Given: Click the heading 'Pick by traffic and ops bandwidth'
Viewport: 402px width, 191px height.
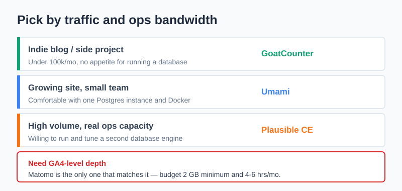Looking at the screenshot, I should (x=117, y=20).
